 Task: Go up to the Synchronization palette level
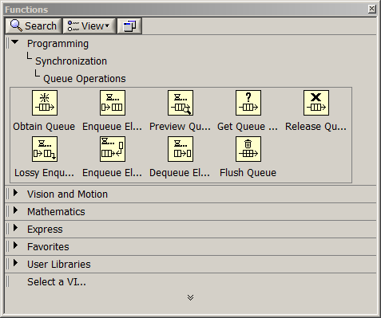coord(71,61)
